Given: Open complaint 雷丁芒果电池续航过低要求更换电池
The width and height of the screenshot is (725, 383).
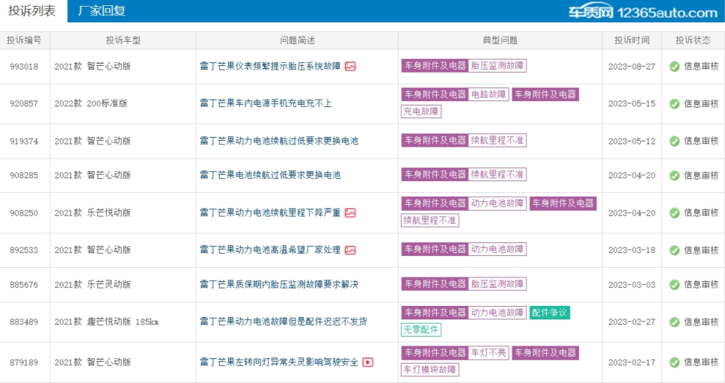Looking at the screenshot, I should click(270, 175).
